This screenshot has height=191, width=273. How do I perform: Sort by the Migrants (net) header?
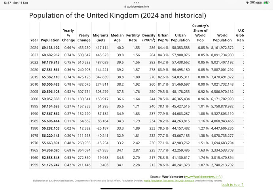[x=100, y=38]
